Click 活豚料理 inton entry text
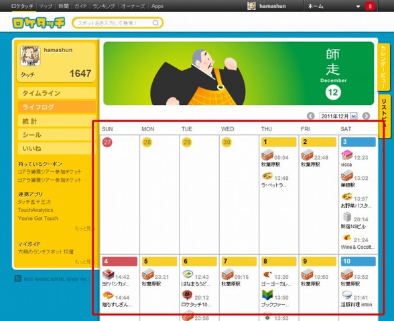The image size is (394, 321). pos(356,304)
